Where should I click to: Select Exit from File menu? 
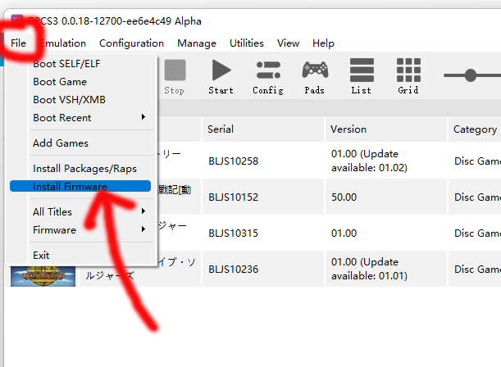80,256
